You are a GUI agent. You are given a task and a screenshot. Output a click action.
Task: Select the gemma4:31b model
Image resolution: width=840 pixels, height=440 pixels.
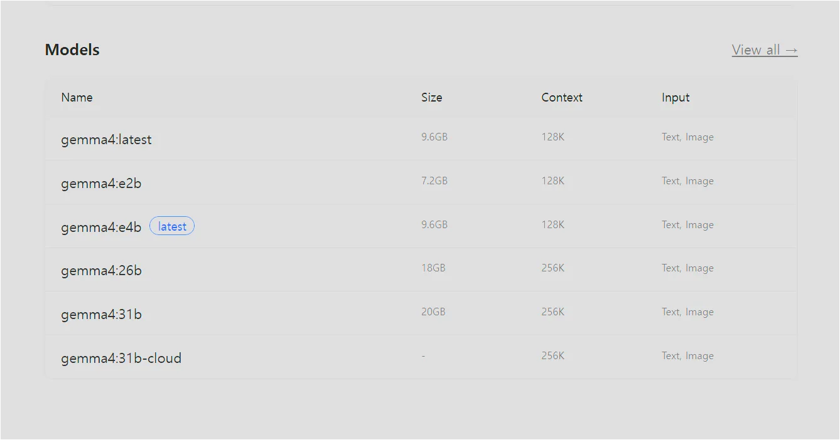point(101,315)
